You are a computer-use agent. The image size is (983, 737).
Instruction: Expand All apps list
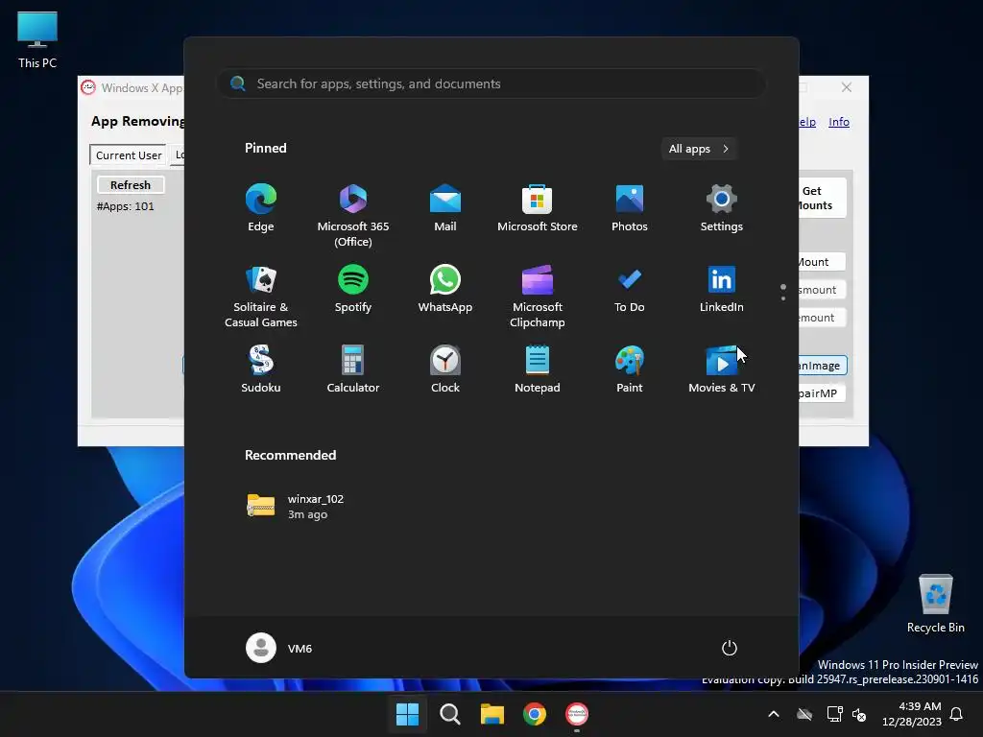click(699, 149)
